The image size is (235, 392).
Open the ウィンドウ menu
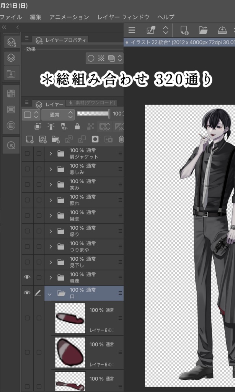click(136, 17)
